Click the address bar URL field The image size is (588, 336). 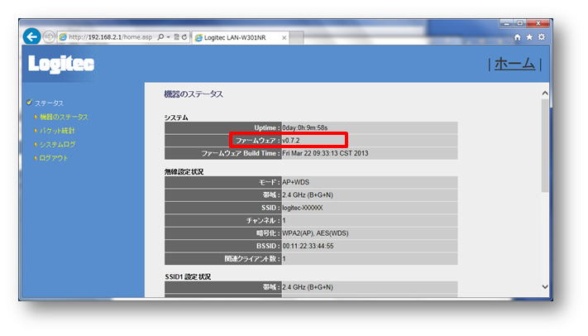pos(111,36)
